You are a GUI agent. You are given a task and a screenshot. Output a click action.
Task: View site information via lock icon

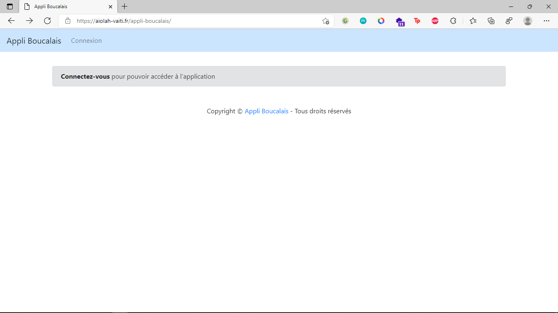(68, 21)
